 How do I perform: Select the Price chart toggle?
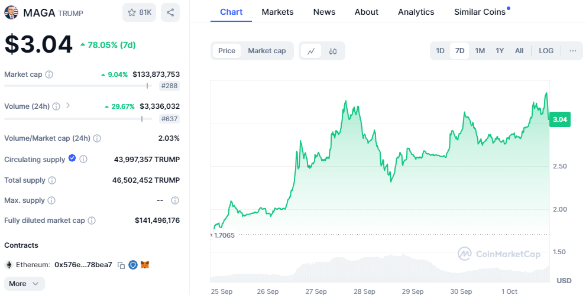(x=227, y=51)
